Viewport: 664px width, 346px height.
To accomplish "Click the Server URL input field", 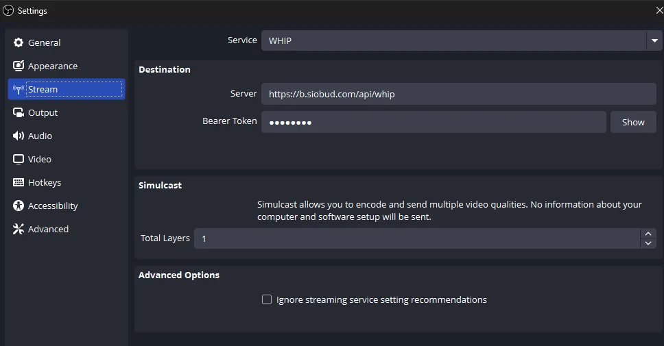I will [458, 94].
